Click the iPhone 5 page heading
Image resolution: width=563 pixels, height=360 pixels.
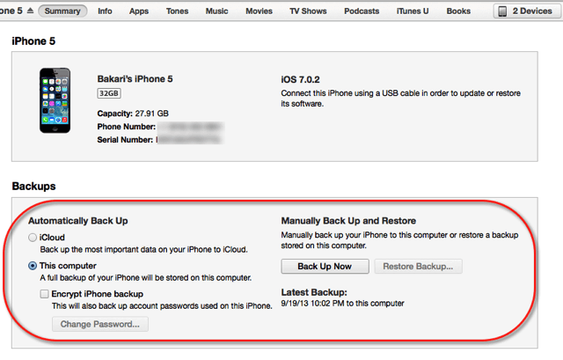[x=33, y=41]
